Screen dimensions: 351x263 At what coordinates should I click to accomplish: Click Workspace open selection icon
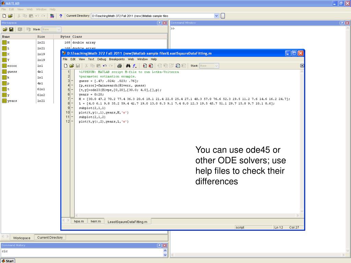[20, 29]
